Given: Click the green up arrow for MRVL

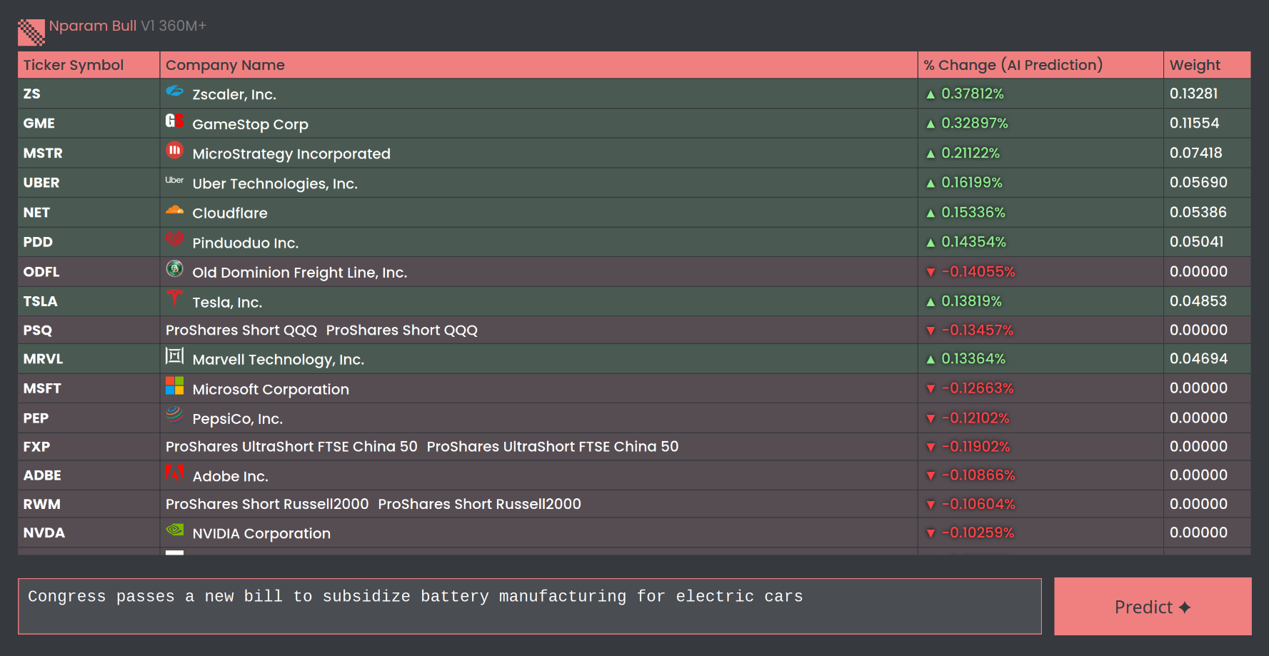Looking at the screenshot, I should point(931,360).
